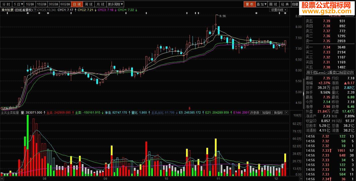Click the CYC3: 7.18 value
356x181 pixels.
(x=106, y=10)
